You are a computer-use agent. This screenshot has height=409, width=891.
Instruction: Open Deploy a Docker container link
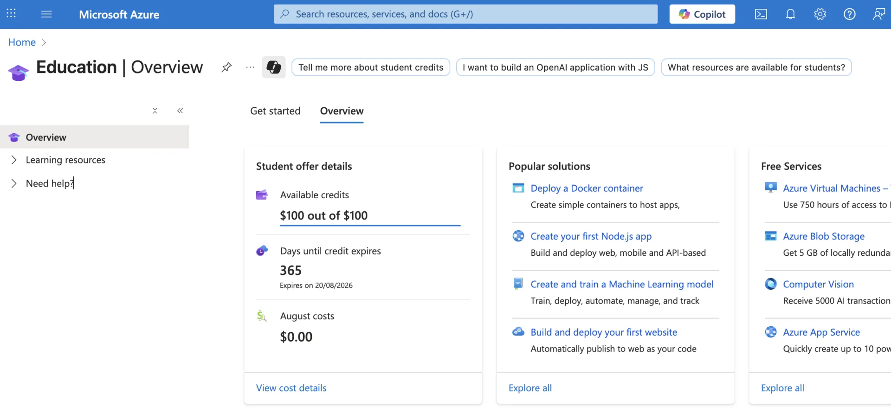pos(587,188)
